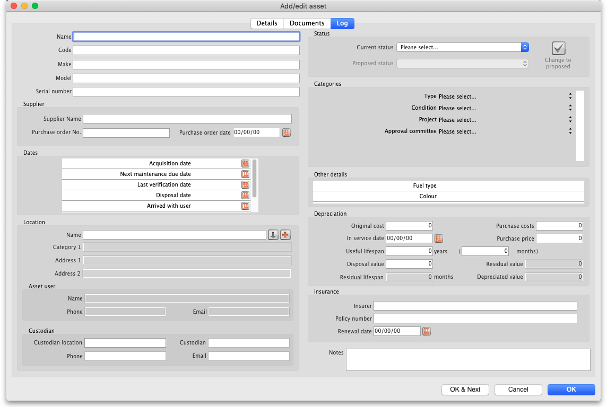Open calendar for Next maintenance due date
This screenshot has height=407, width=607.
click(x=245, y=174)
